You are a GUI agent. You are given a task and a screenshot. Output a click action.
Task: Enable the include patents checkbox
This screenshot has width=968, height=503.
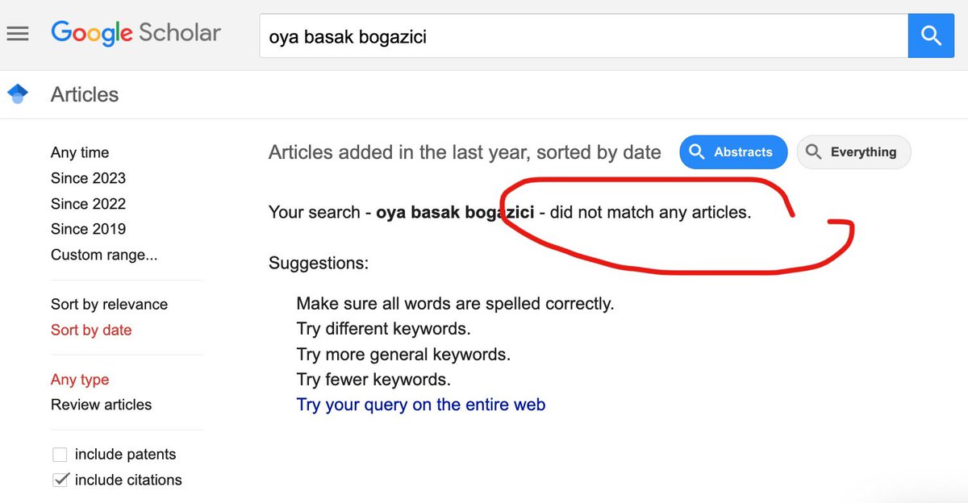pos(60,455)
